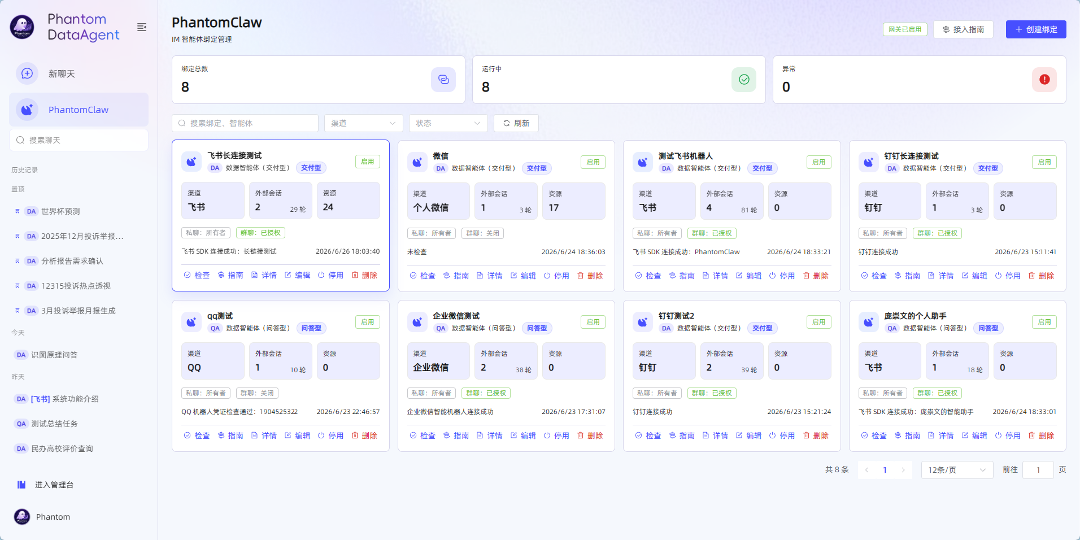Click the 测试飞书机器人 card avatar icon

coord(643,162)
